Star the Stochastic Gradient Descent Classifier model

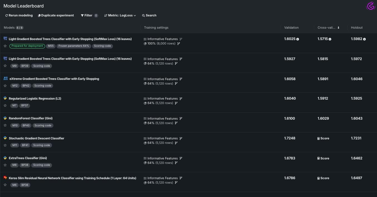pyautogui.click(x=5, y=145)
